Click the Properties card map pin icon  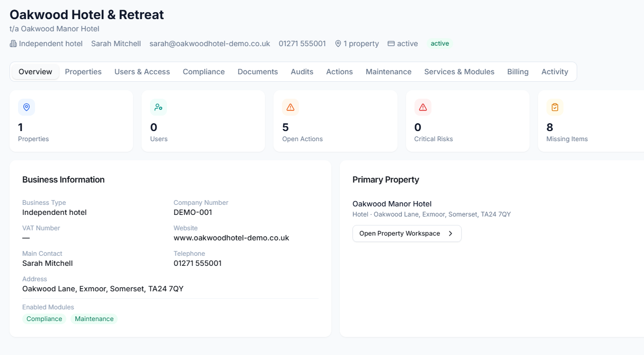coord(27,107)
